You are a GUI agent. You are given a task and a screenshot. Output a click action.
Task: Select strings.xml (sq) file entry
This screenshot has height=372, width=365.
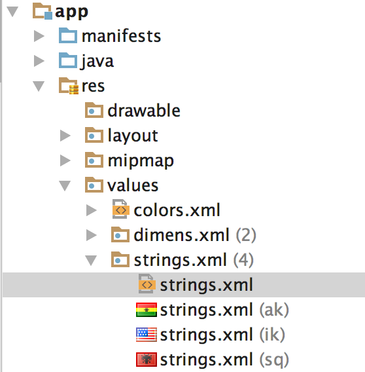(213, 360)
